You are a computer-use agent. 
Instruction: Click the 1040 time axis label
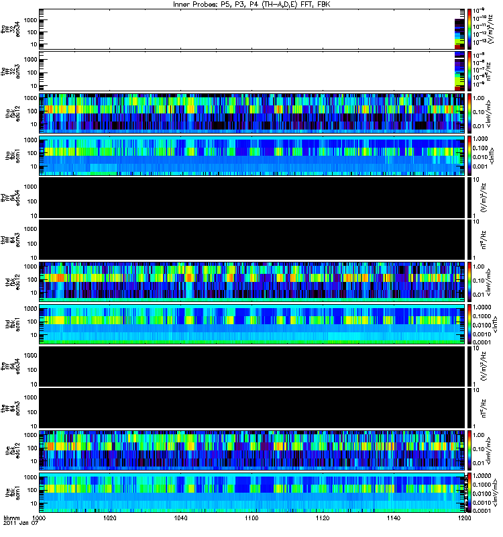pyautogui.click(x=180, y=518)
